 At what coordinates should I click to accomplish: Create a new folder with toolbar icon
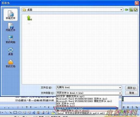click(x=136, y=10)
